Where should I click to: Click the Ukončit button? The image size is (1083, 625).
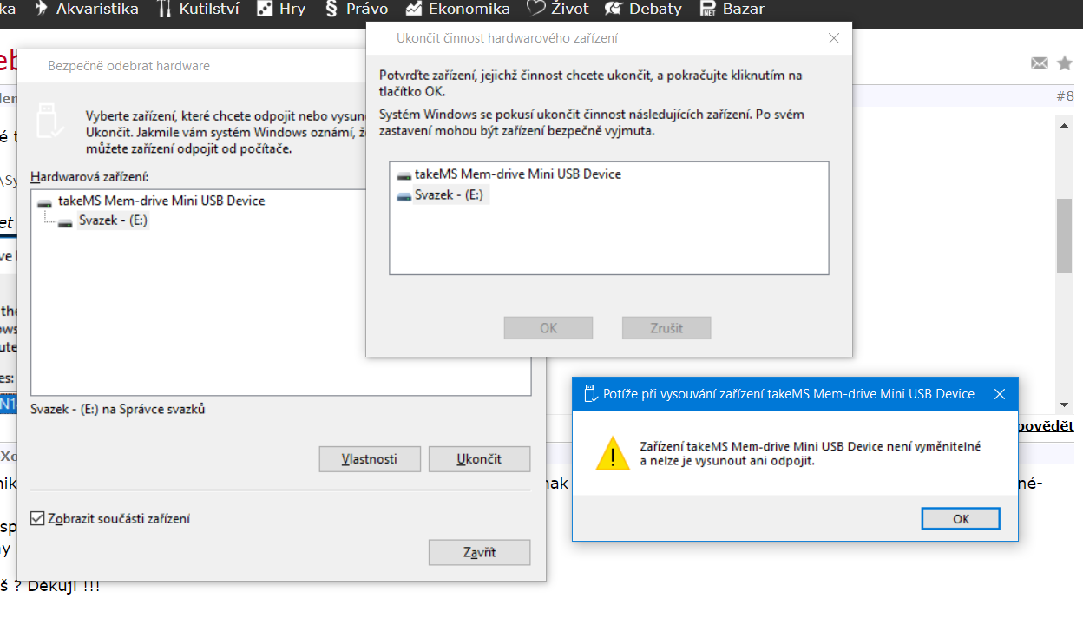pyautogui.click(x=479, y=459)
